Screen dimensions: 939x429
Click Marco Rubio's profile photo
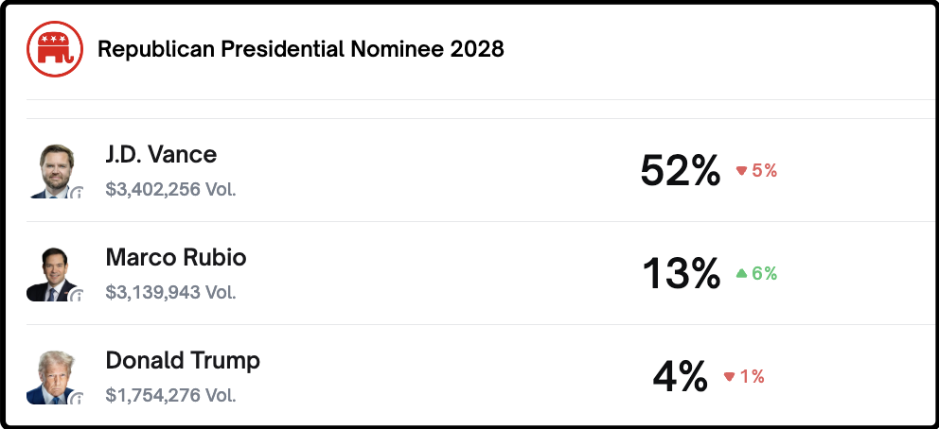pyautogui.click(x=53, y=274)
